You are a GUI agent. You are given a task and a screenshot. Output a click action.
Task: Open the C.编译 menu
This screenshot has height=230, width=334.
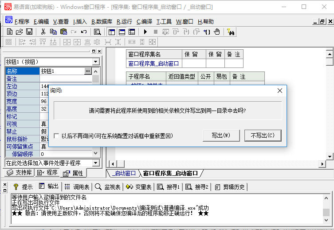click(145, 21)
